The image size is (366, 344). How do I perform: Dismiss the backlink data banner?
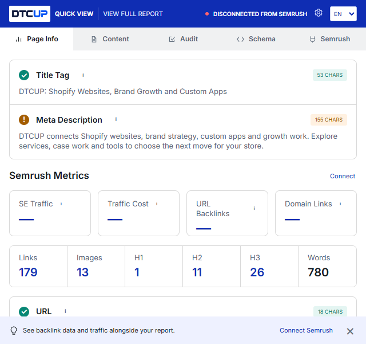pos(350,331)
